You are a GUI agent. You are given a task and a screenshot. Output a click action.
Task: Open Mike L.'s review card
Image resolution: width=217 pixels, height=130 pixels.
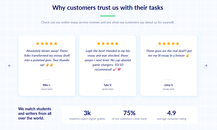point(47,66)
